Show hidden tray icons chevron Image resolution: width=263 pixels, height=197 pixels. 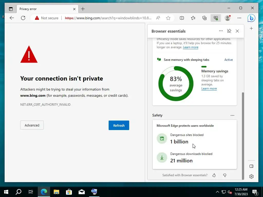click(x=217, y=192)
